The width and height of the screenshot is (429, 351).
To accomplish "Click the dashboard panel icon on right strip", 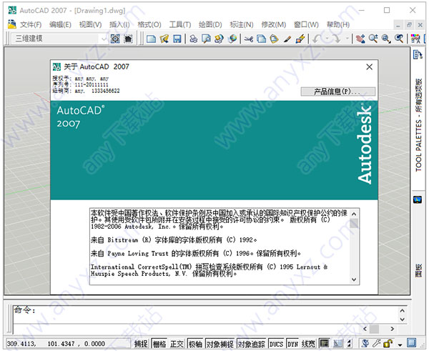I will point(418,199).
